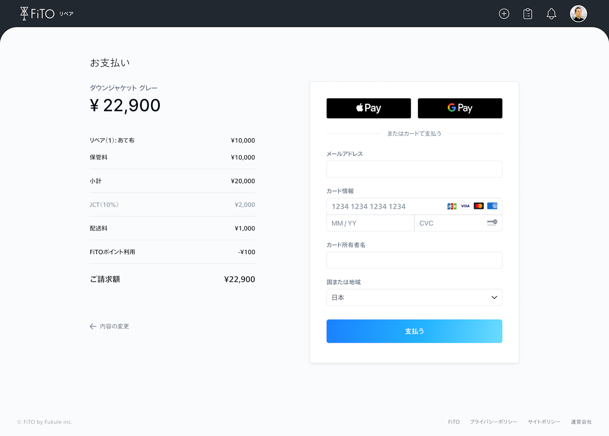
Task: Open the user profile avatar
Action: pos(578,14)
